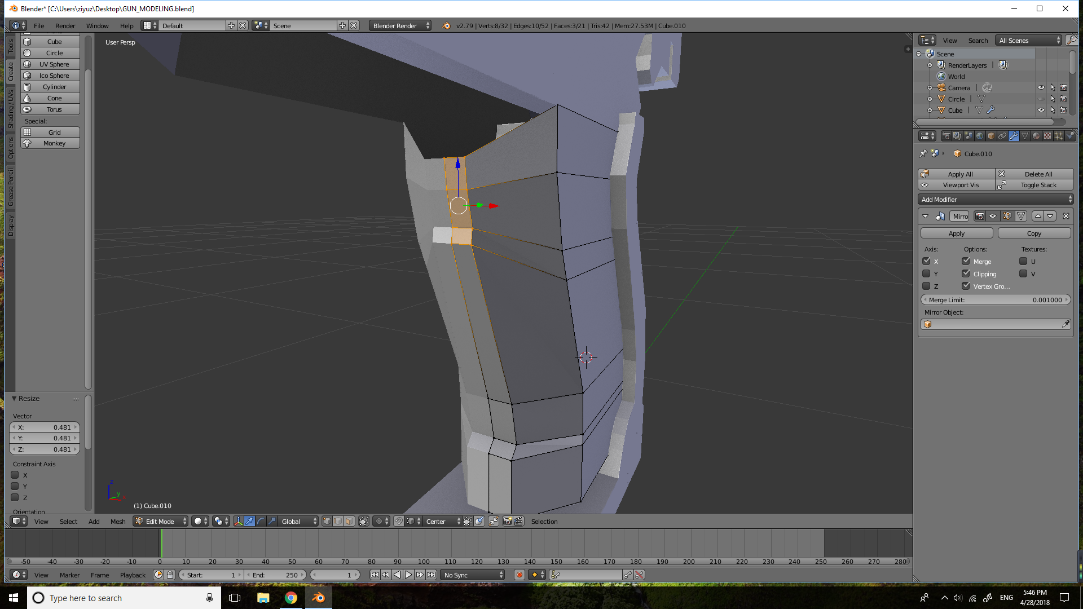Disable the Clipping option checkbox
1083x609 pixels.
pos(966,273)
